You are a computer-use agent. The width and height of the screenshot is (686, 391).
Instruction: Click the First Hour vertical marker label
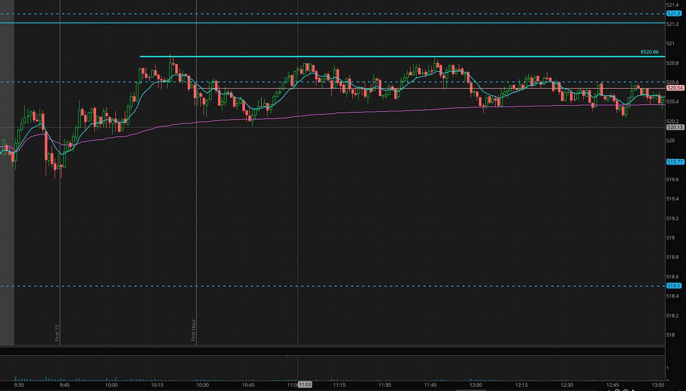[193, 330]
